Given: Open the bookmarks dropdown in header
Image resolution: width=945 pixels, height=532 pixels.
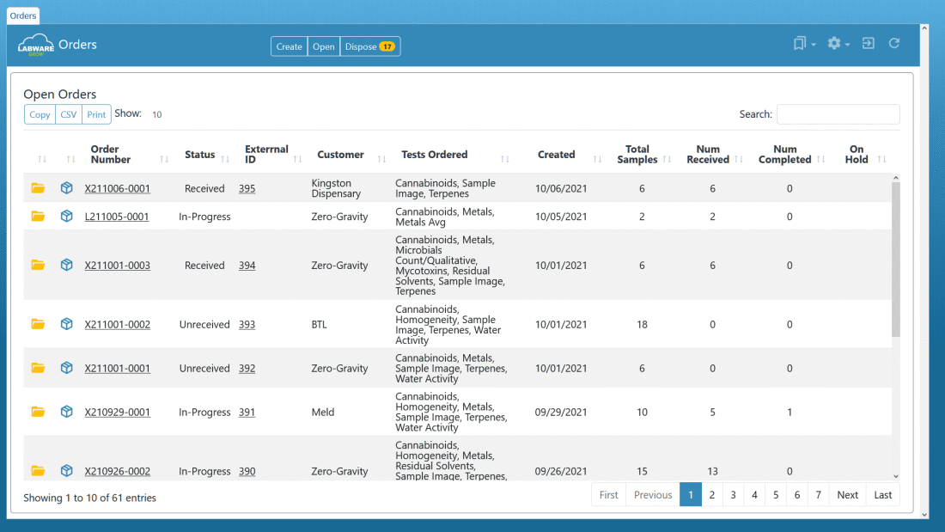Looking at the screenshot, I should (x=804, y=44).
